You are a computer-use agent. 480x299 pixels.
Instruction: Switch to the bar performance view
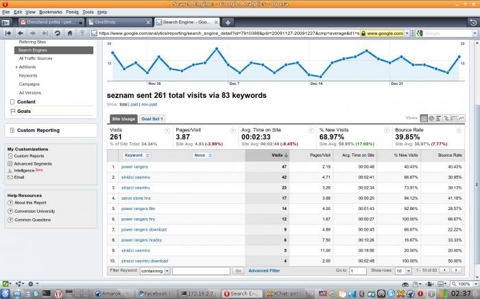point(439,118)
